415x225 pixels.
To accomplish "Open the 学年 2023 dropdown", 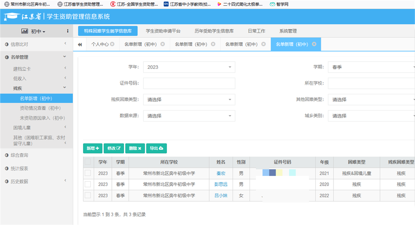I will (189, 67).
